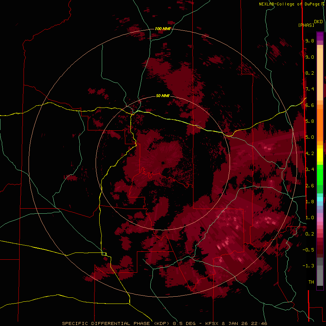
Task: Click the 7.4 value on color scale
Action: (310, 89)
